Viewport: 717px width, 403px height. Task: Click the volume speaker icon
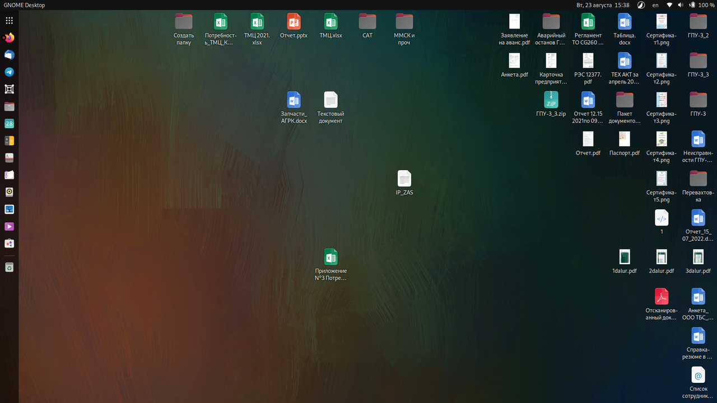point(681,5)
